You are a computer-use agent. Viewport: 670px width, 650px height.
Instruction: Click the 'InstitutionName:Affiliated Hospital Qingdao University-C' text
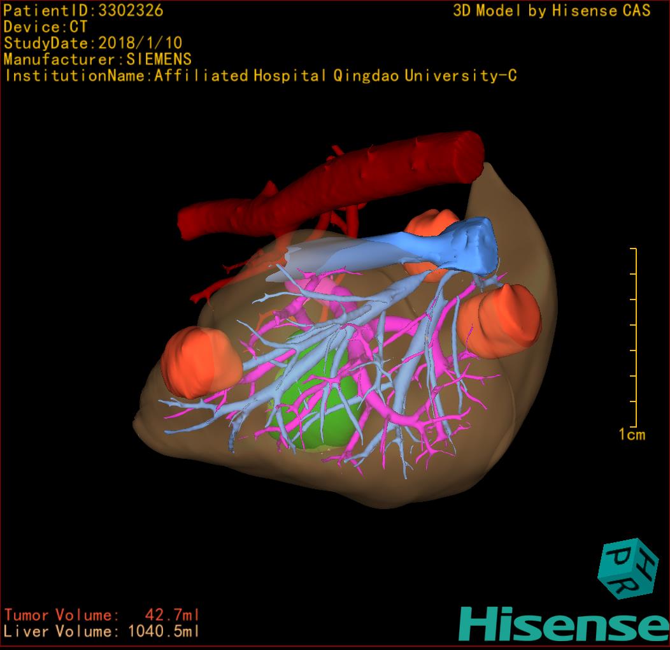tap(261, 76)
